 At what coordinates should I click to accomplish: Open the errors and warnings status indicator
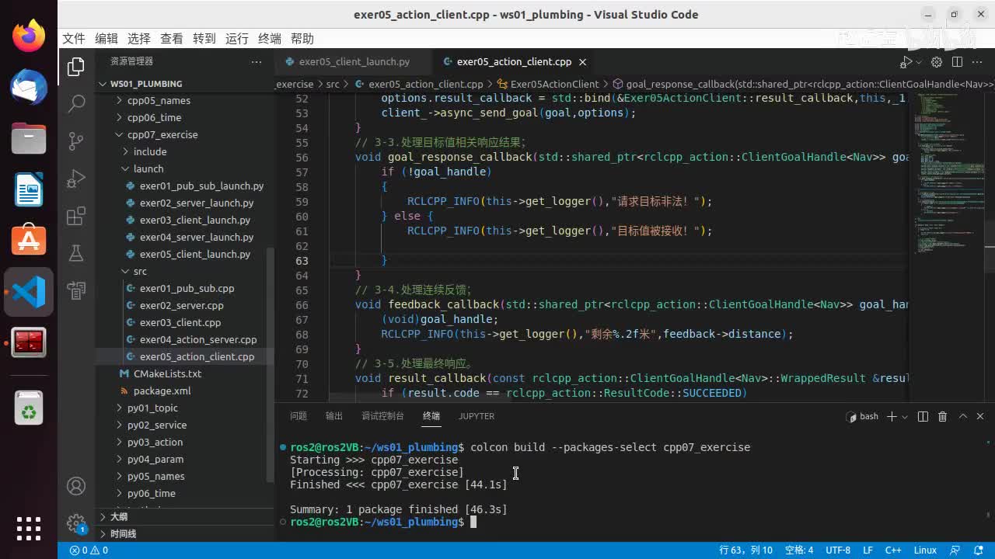89,550
